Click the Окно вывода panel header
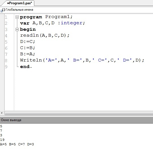 (76, 120)
